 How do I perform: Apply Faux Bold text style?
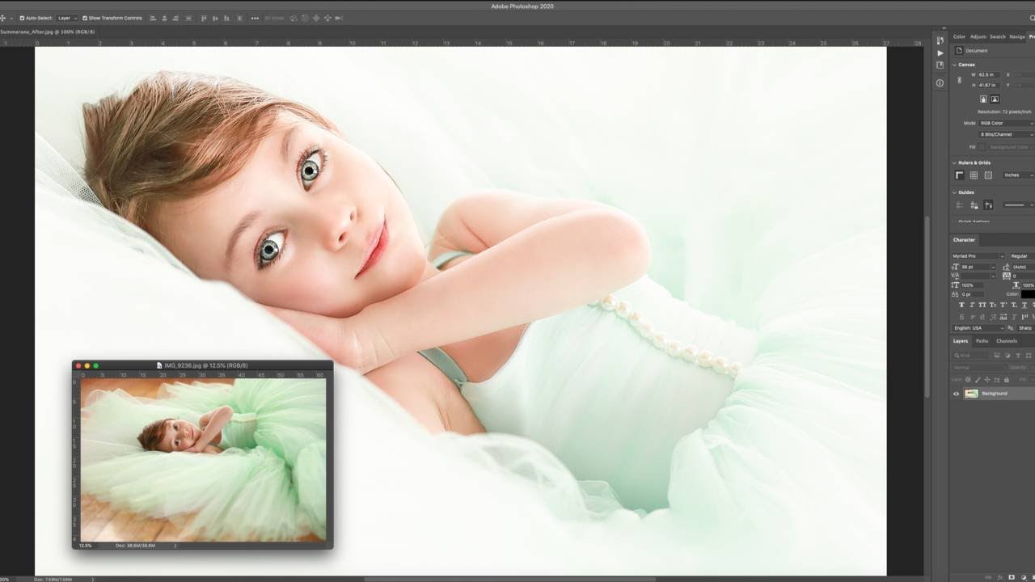tap(961, 305)
